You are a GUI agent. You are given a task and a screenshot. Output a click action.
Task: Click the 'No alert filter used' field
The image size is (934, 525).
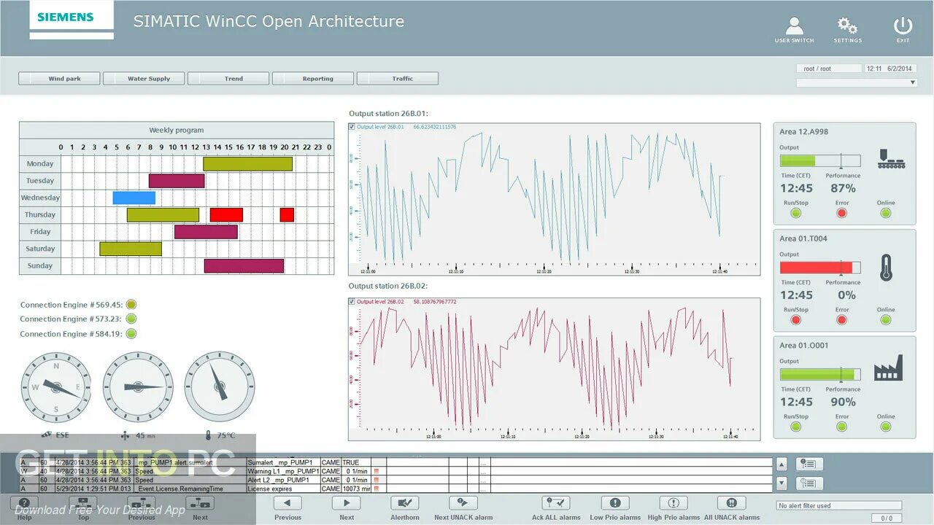[839, 505]
